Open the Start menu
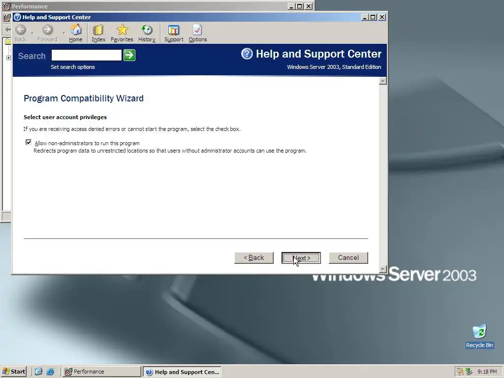The height and width of the screenshot is (378, 504). [x=13, y=372]
